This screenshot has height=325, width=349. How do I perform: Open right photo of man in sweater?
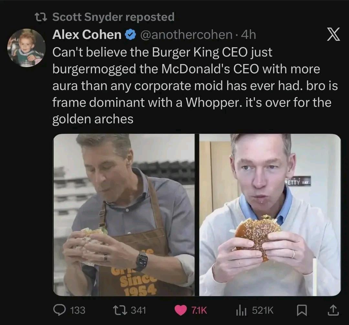(270, 215)
